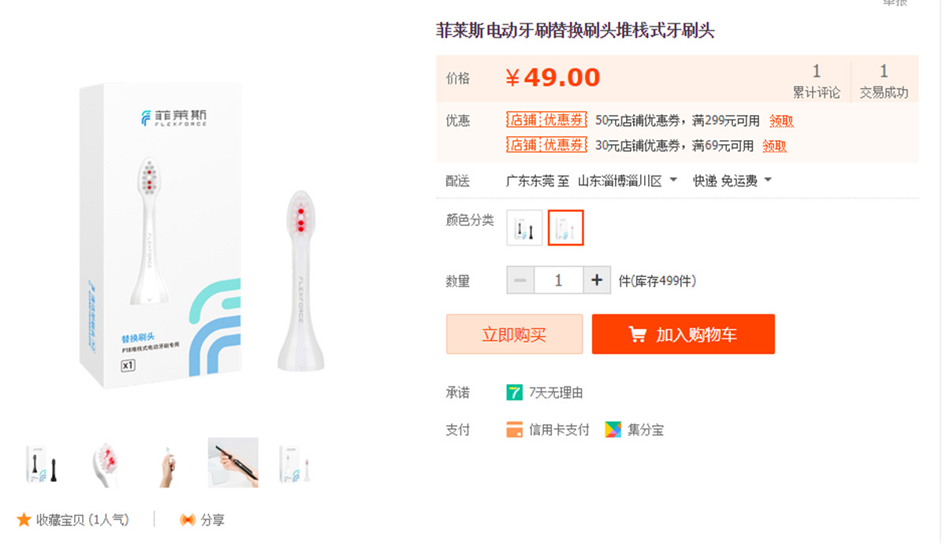
Task: Click the 立即购买 buy now button
Action: tap(514, 335)
